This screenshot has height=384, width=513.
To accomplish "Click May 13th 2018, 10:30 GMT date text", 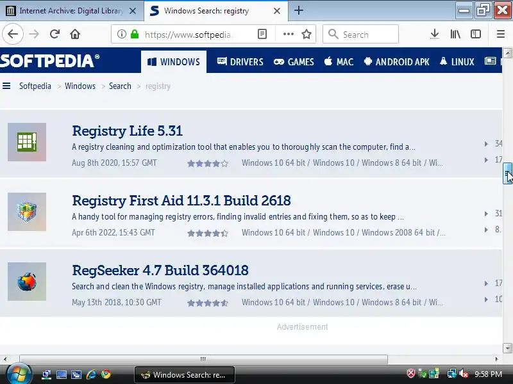I will tap(117, 302).
